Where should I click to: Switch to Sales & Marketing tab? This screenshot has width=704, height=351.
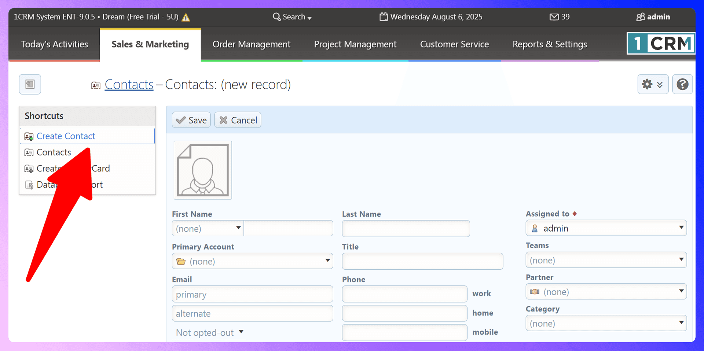150,44
